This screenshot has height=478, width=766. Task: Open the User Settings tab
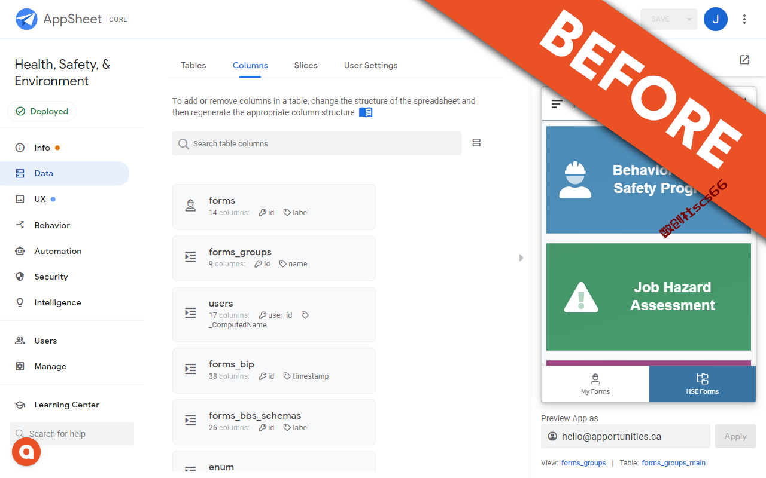(370, 65)
